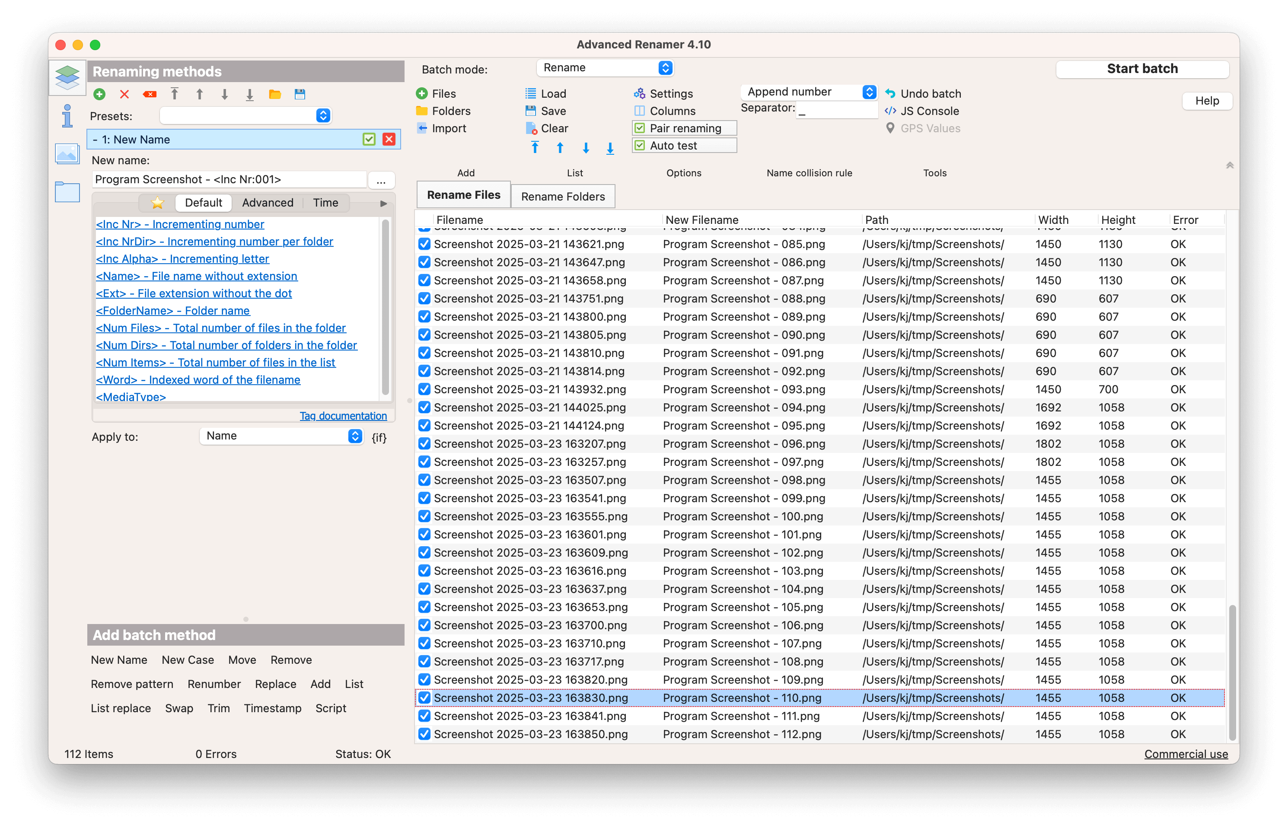Toggle the Auto test option
Viewport: 1288px width, 828px height.
point(639,145)
